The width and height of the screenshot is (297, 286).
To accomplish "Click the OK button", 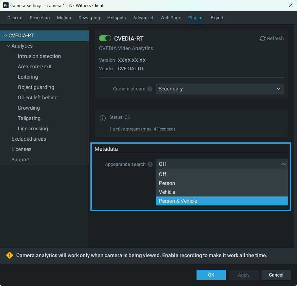I will click(211, 275).
